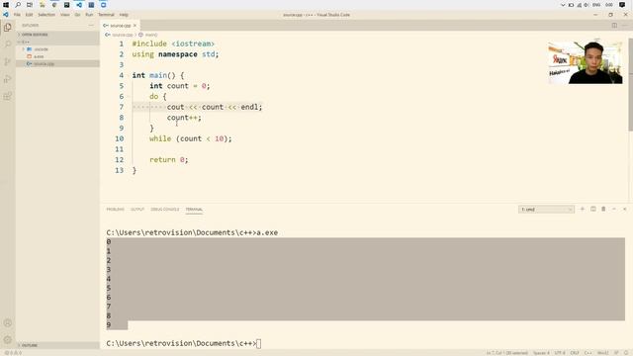Expand the Outline section
The height and width of the screenshot is (356, 633).
57,345
